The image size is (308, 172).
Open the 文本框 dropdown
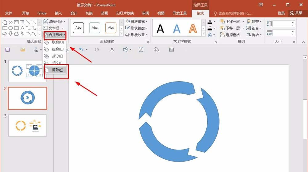(x=53, y=28)
